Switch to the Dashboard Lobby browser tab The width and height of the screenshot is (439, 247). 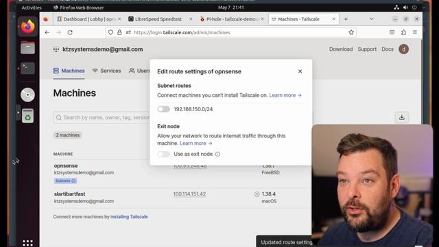coord(88,19)
